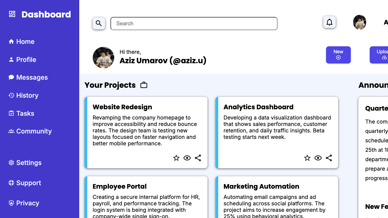This screenshot has width=388, height=218.
Task: Click the Dashboard grid logo icon
Action: pyautogui.click(x=12, y=14)
